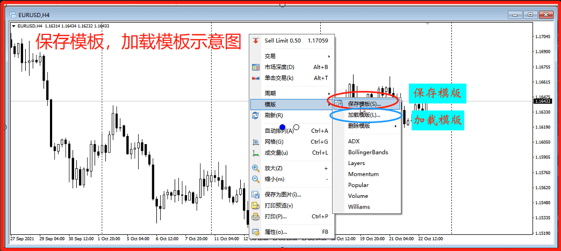Screen dimensions: 561x251
Task: Click the volume chart icon beside 成交量(u)
Action: tap(255, 153)
